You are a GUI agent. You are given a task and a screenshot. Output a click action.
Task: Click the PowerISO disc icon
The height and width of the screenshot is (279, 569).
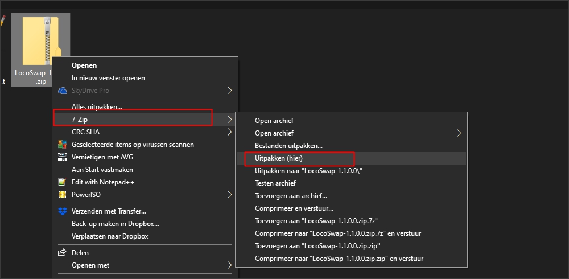pyautogui.click(x=63, y=195)
